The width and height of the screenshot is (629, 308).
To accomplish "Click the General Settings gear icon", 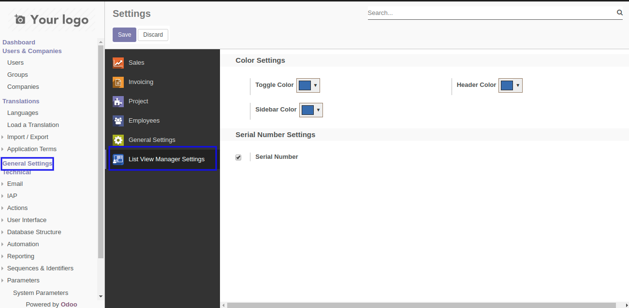I will [x=118, y=140].
